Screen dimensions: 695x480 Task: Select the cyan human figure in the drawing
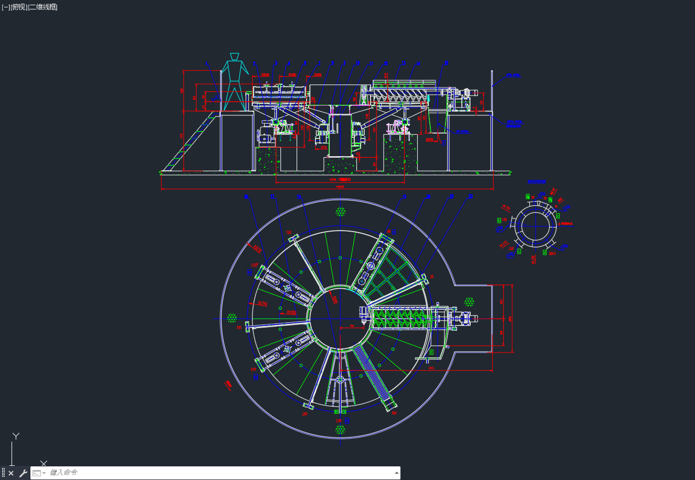pos(234,82)
